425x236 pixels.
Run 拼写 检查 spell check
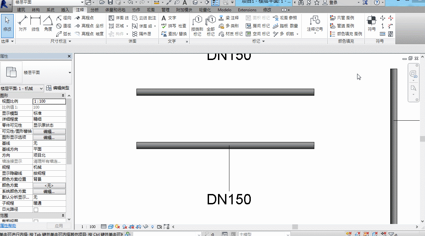point(174,26)
